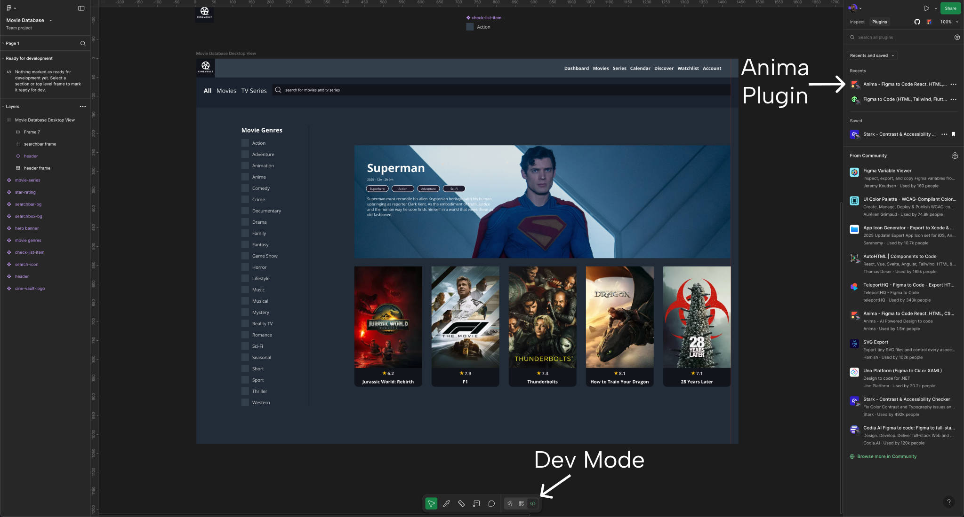Open the 100% zoom dropdown
Image resolution: width=964 pixels, height=517 pixels.
(948, 22)
